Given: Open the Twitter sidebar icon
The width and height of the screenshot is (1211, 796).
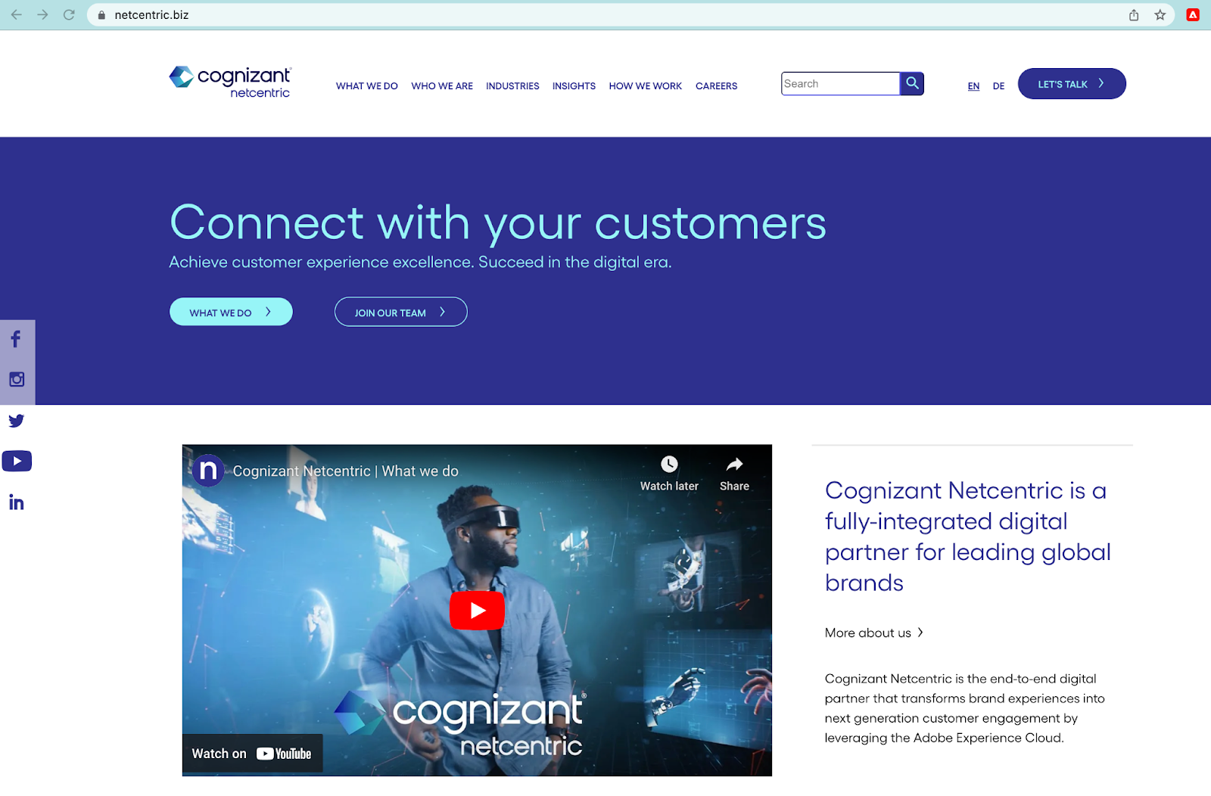Looking at the screenshot, I should [x=17, y=421].
